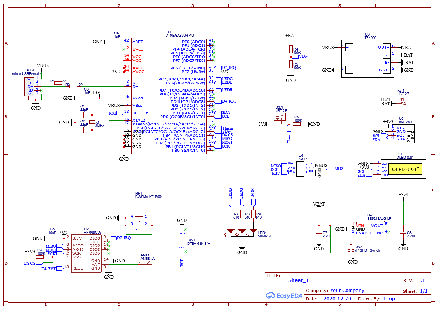Select the USB1 micro USB connector symbol
The width and height of the screenshot is (439, 310).
(x=29, y=86)
